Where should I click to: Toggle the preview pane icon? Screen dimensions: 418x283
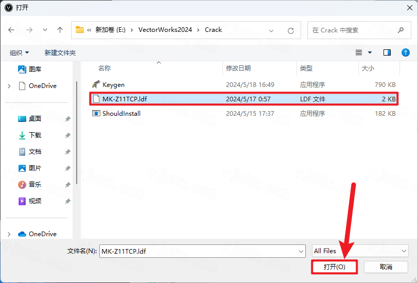tap(387, 52)
